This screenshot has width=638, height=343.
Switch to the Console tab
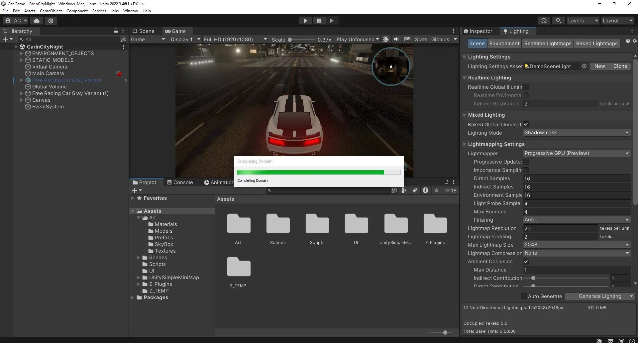(180, 182)
